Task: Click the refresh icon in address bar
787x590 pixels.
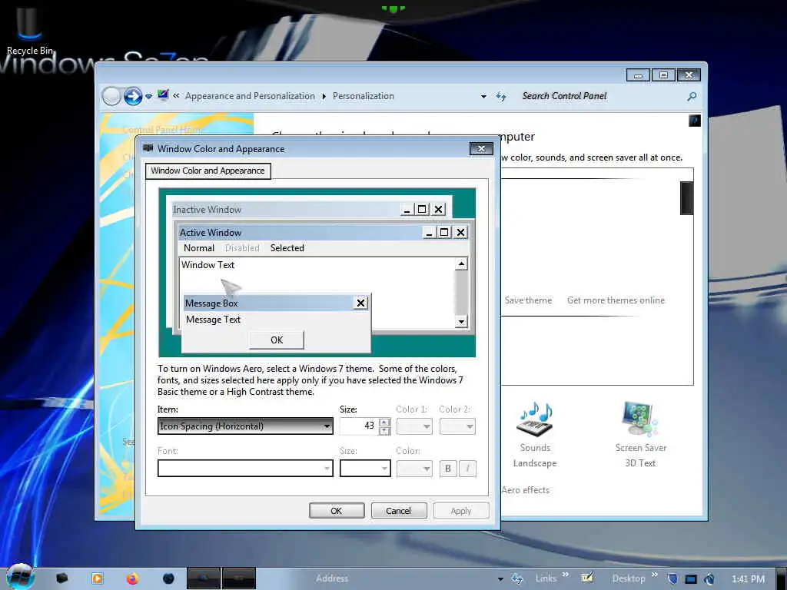Action: point(501,96)
